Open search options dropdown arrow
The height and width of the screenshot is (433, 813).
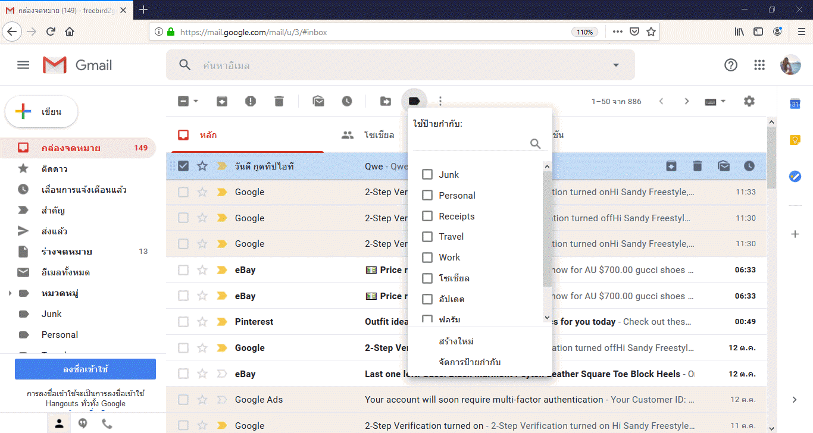[616, 65]
